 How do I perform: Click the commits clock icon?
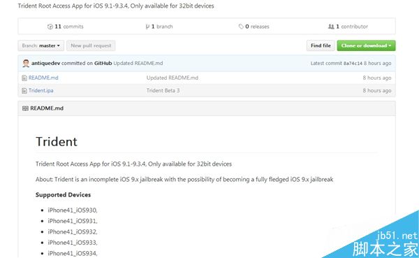tap(50, 27)
